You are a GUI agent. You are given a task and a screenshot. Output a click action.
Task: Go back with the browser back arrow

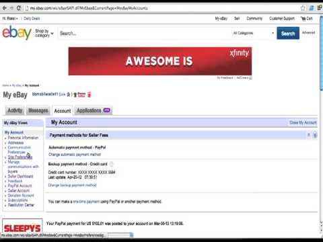(5, 8)
